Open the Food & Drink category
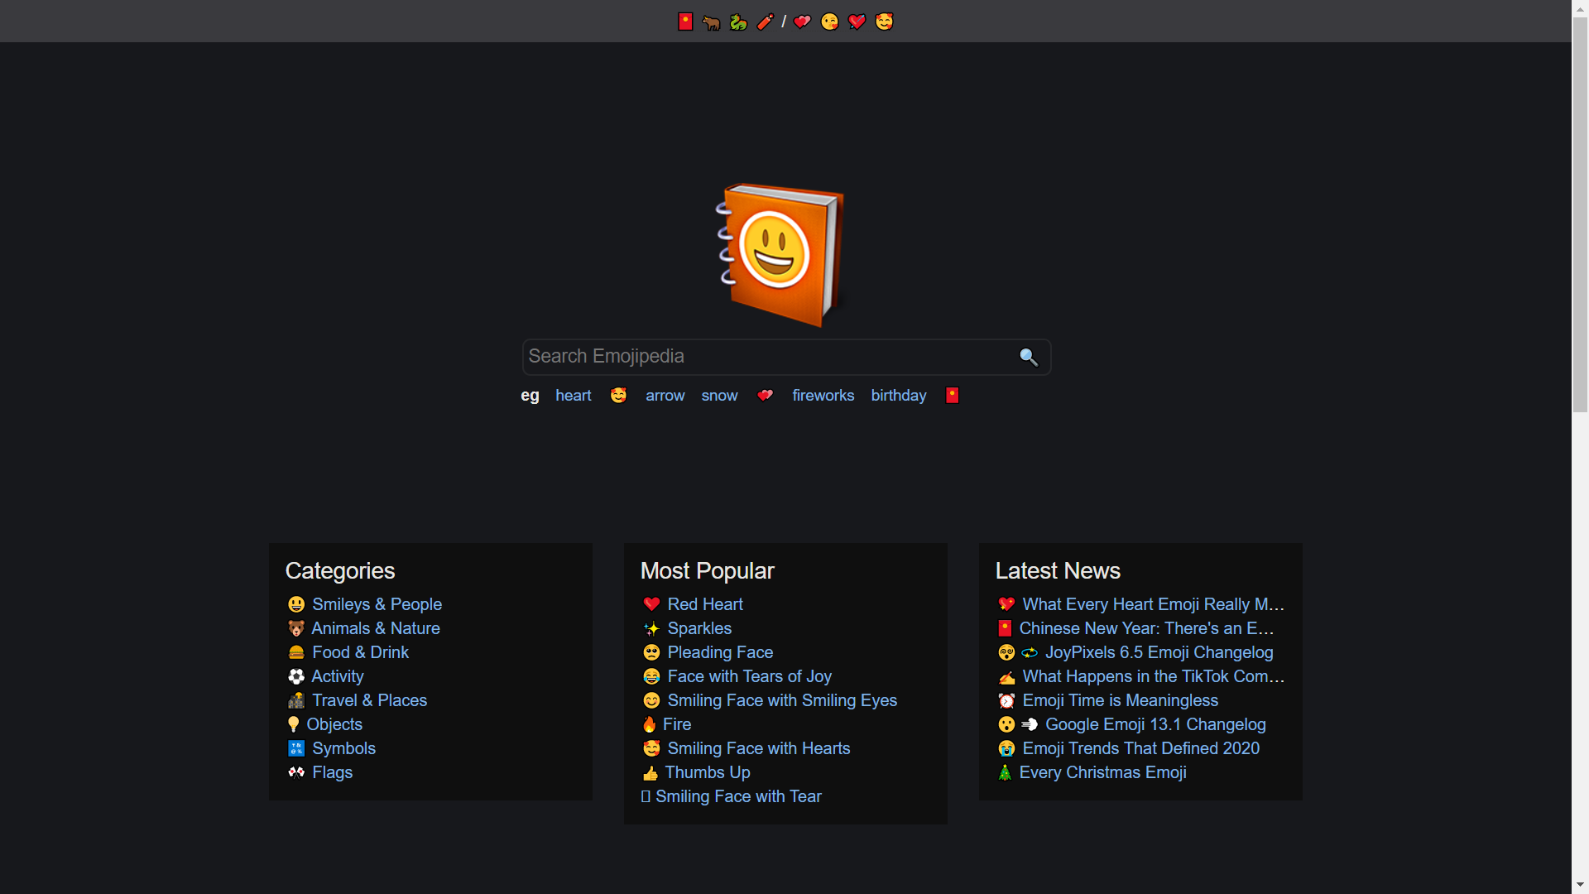The image size is (1589, 894). tap(360, 652)
